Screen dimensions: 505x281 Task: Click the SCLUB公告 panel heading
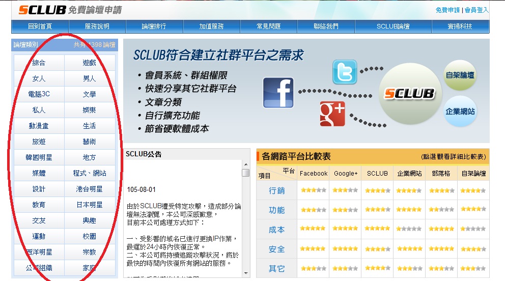coord(144,154)
